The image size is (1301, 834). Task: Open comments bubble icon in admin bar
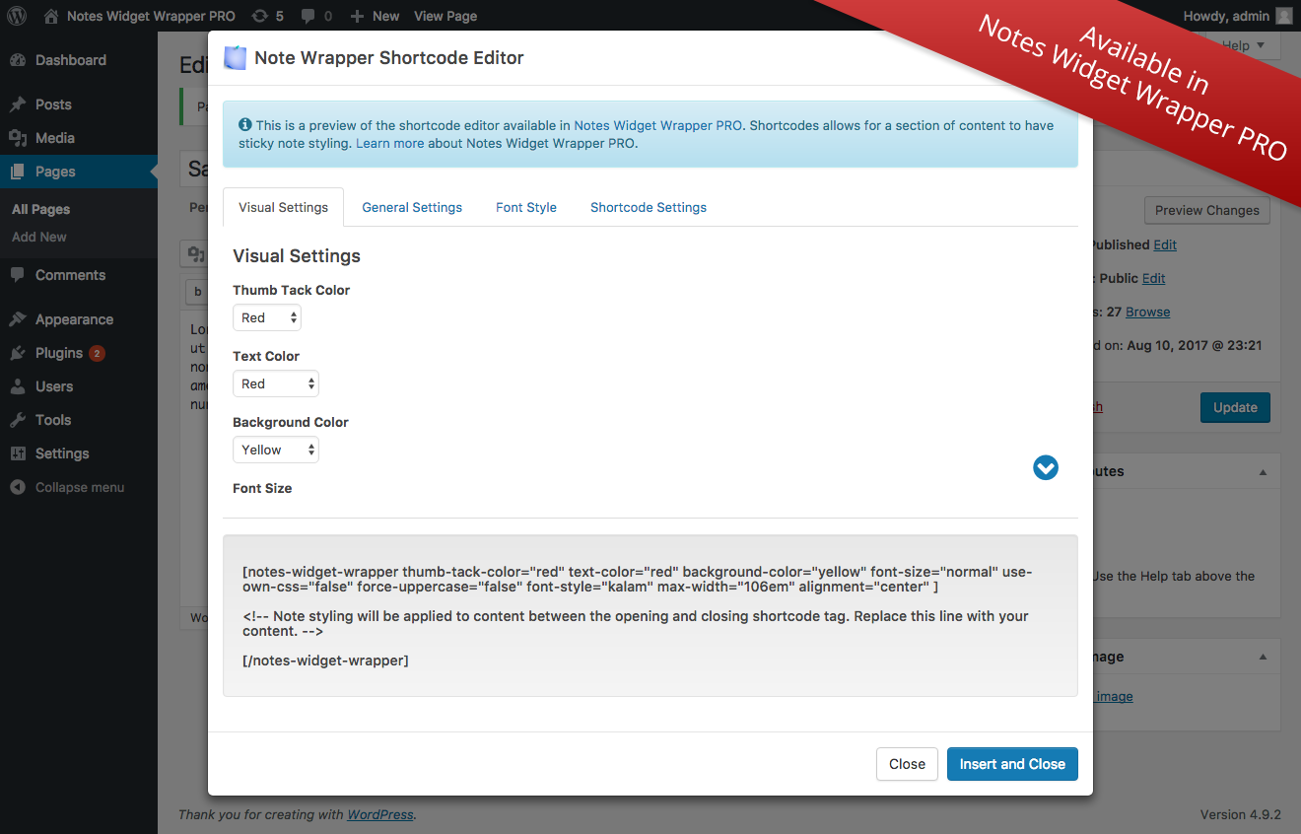tap(308, 16)
